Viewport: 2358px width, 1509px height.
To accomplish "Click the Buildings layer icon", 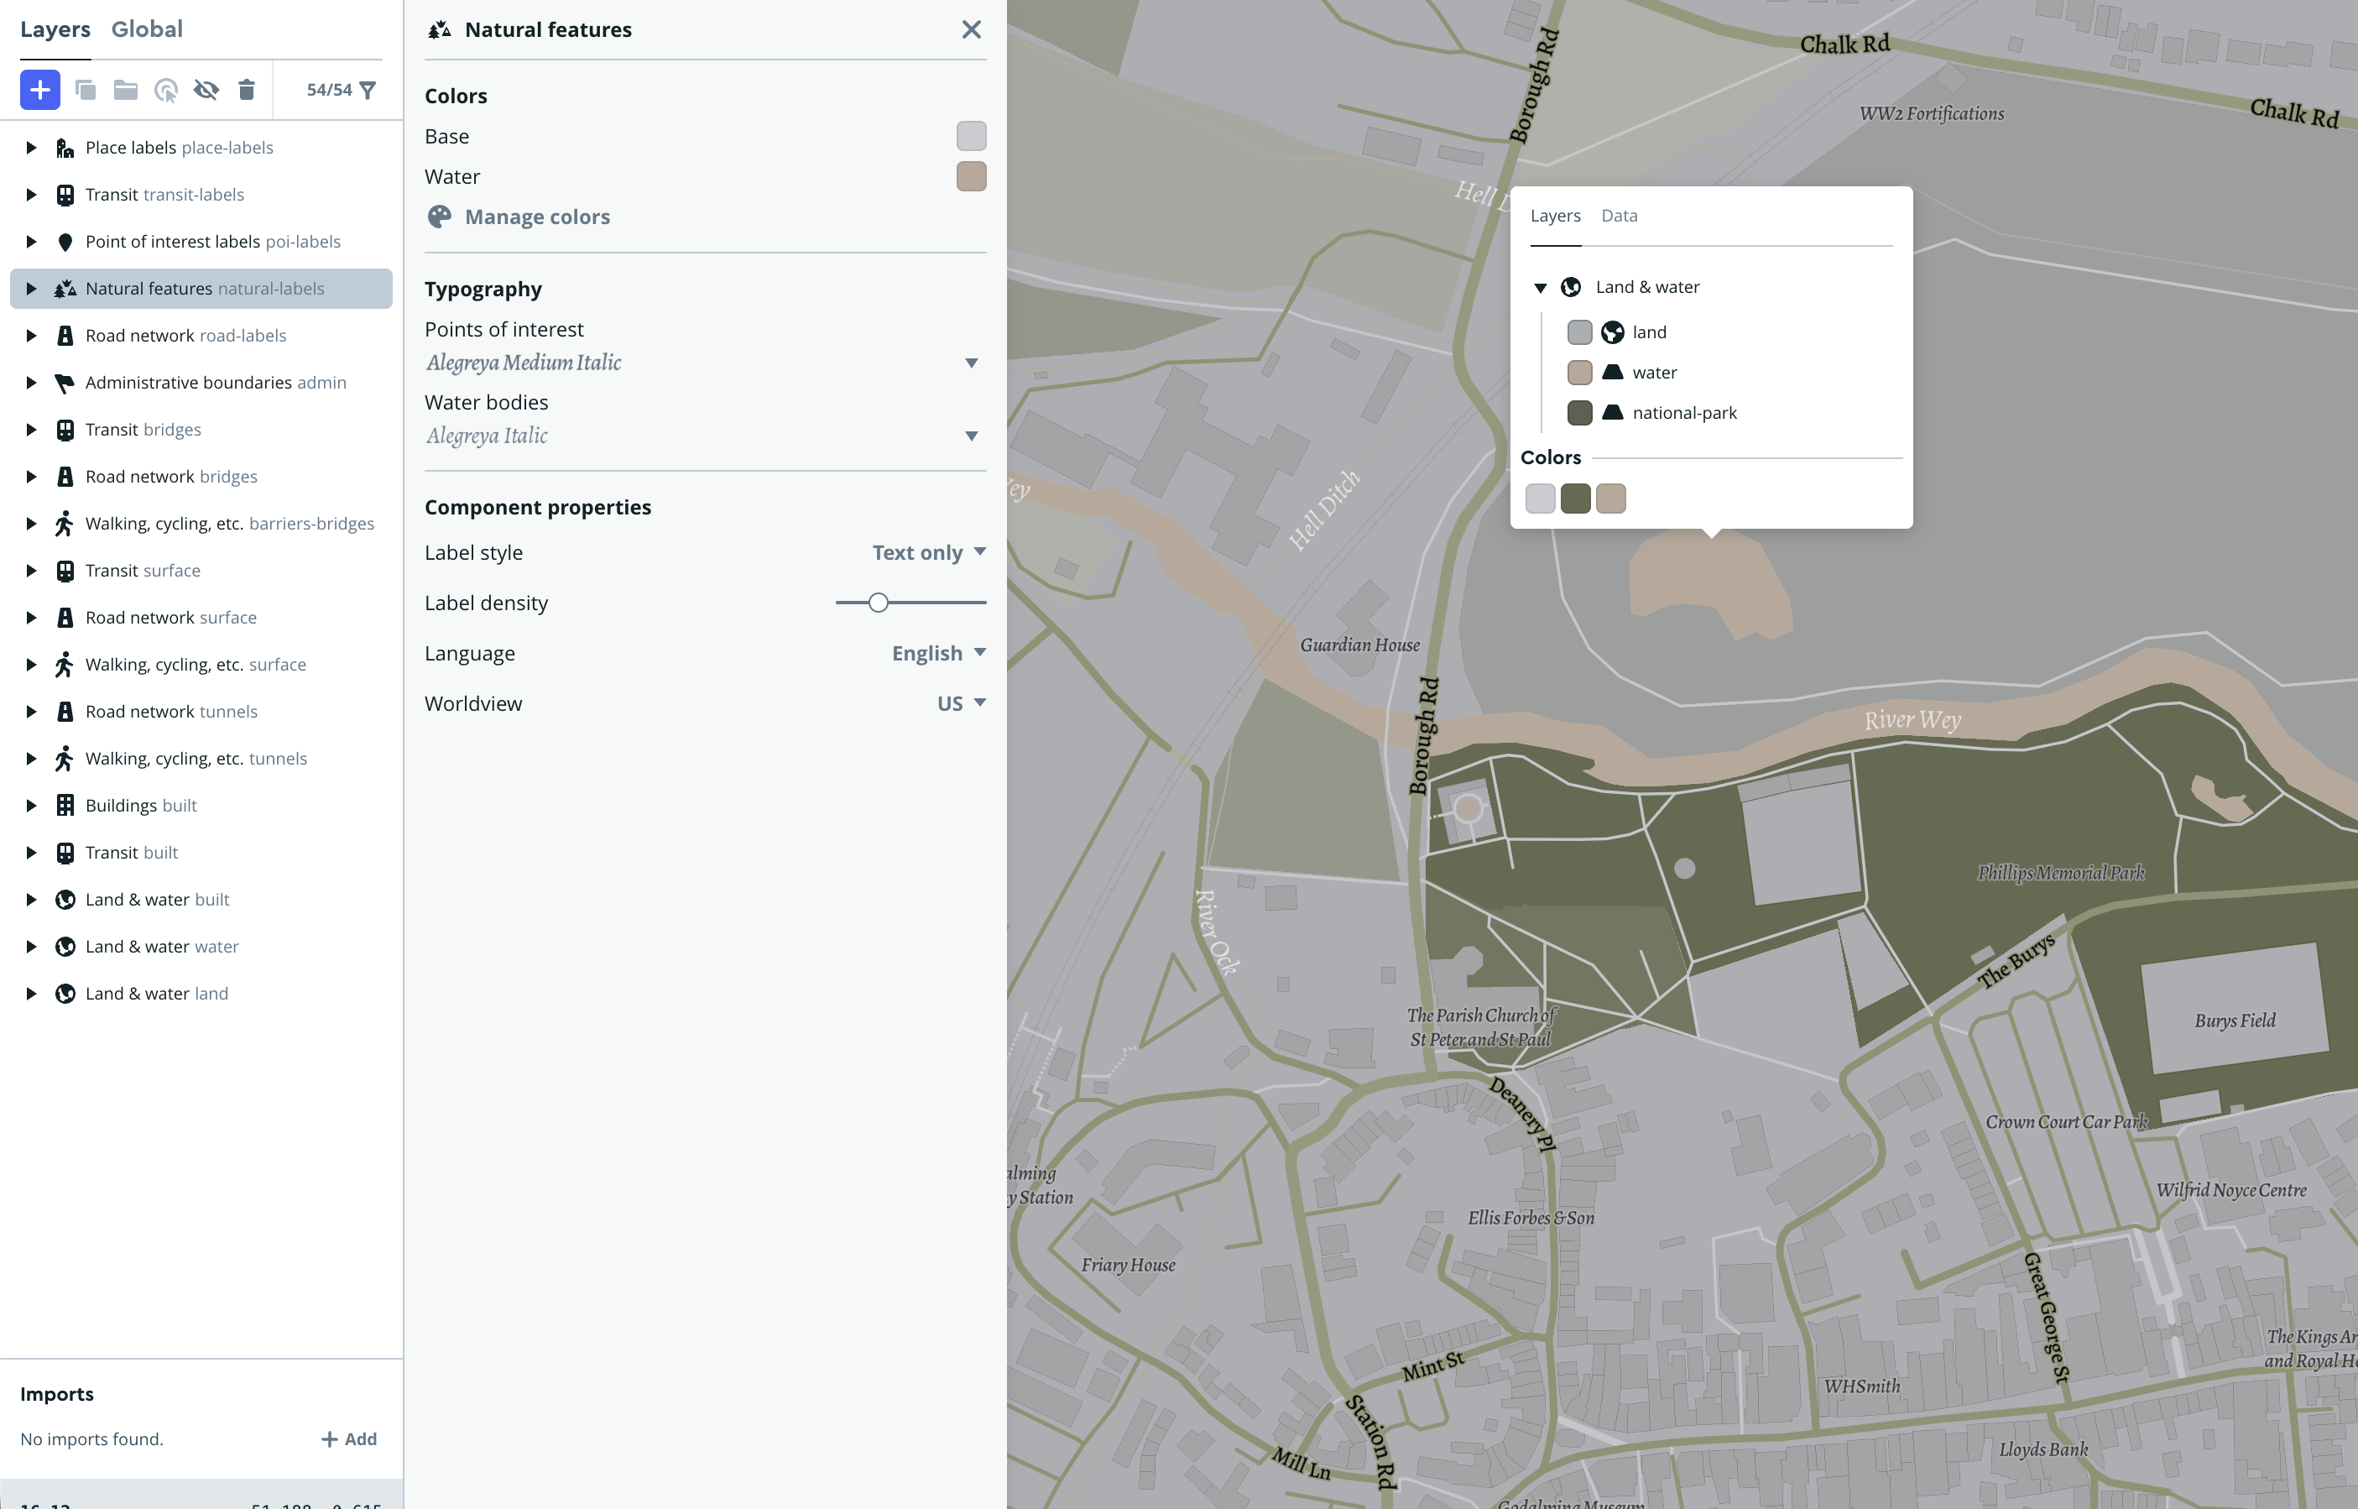I will pos(65,805).
